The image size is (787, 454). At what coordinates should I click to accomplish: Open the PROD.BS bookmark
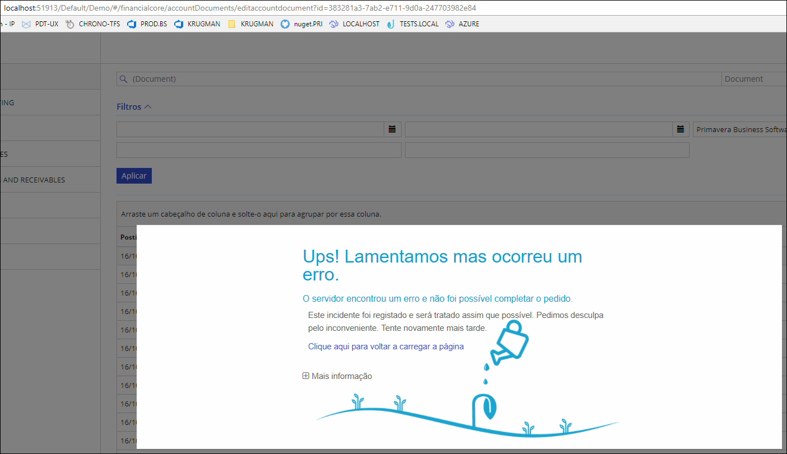click(x=147, y=24)
